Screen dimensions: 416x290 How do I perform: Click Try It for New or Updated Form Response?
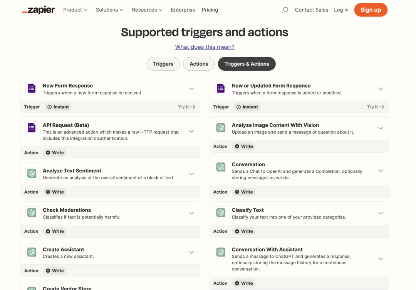[376, 107]
